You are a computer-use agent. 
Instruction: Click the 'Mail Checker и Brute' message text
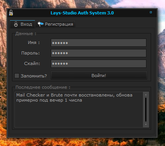coord(40,95)
